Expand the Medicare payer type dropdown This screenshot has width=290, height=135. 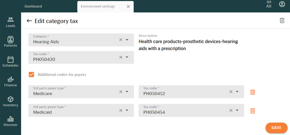(x=127, y=91)
